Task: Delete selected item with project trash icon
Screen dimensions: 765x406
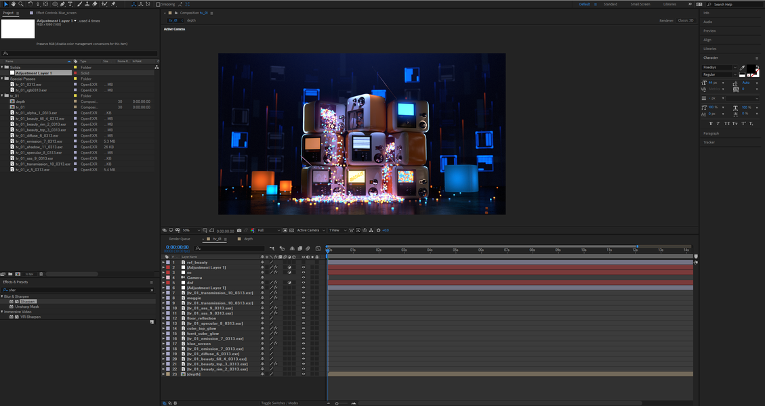Action: click(41, 274)
